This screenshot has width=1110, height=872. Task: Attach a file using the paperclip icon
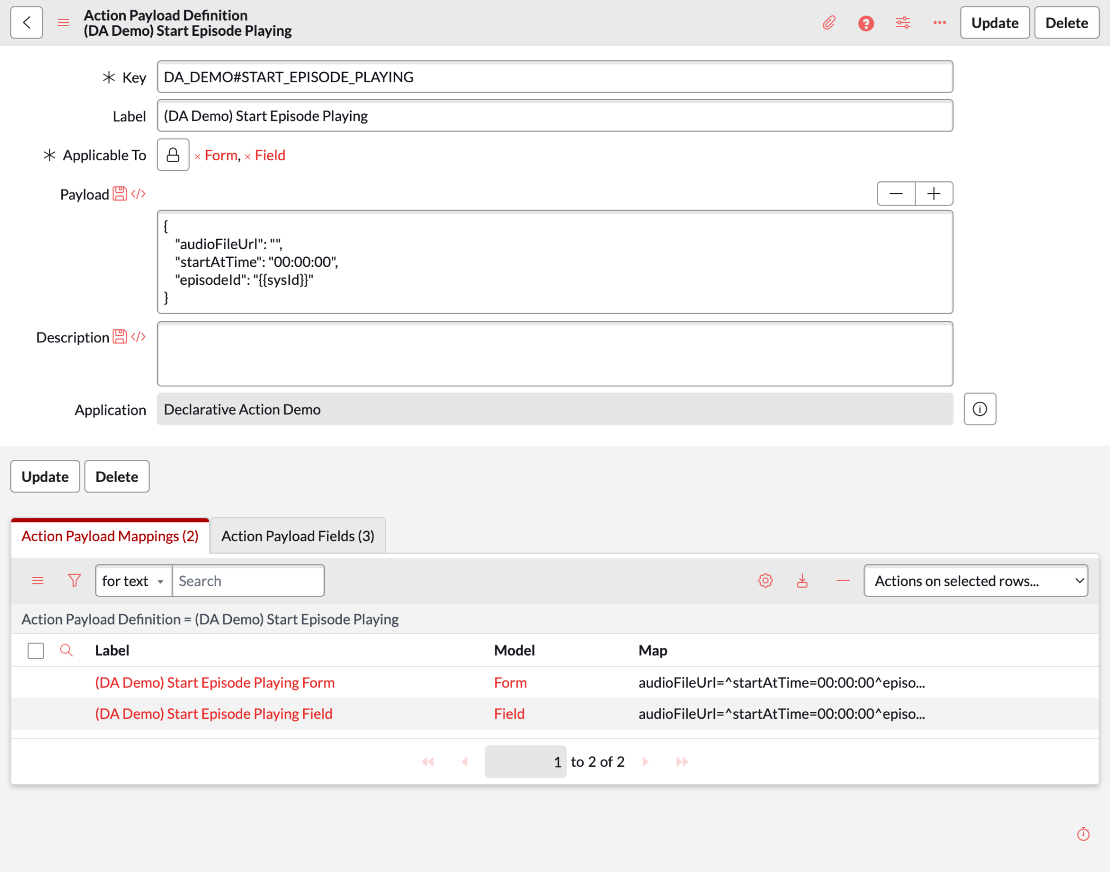pyautogui.click(x=829, y=23)
